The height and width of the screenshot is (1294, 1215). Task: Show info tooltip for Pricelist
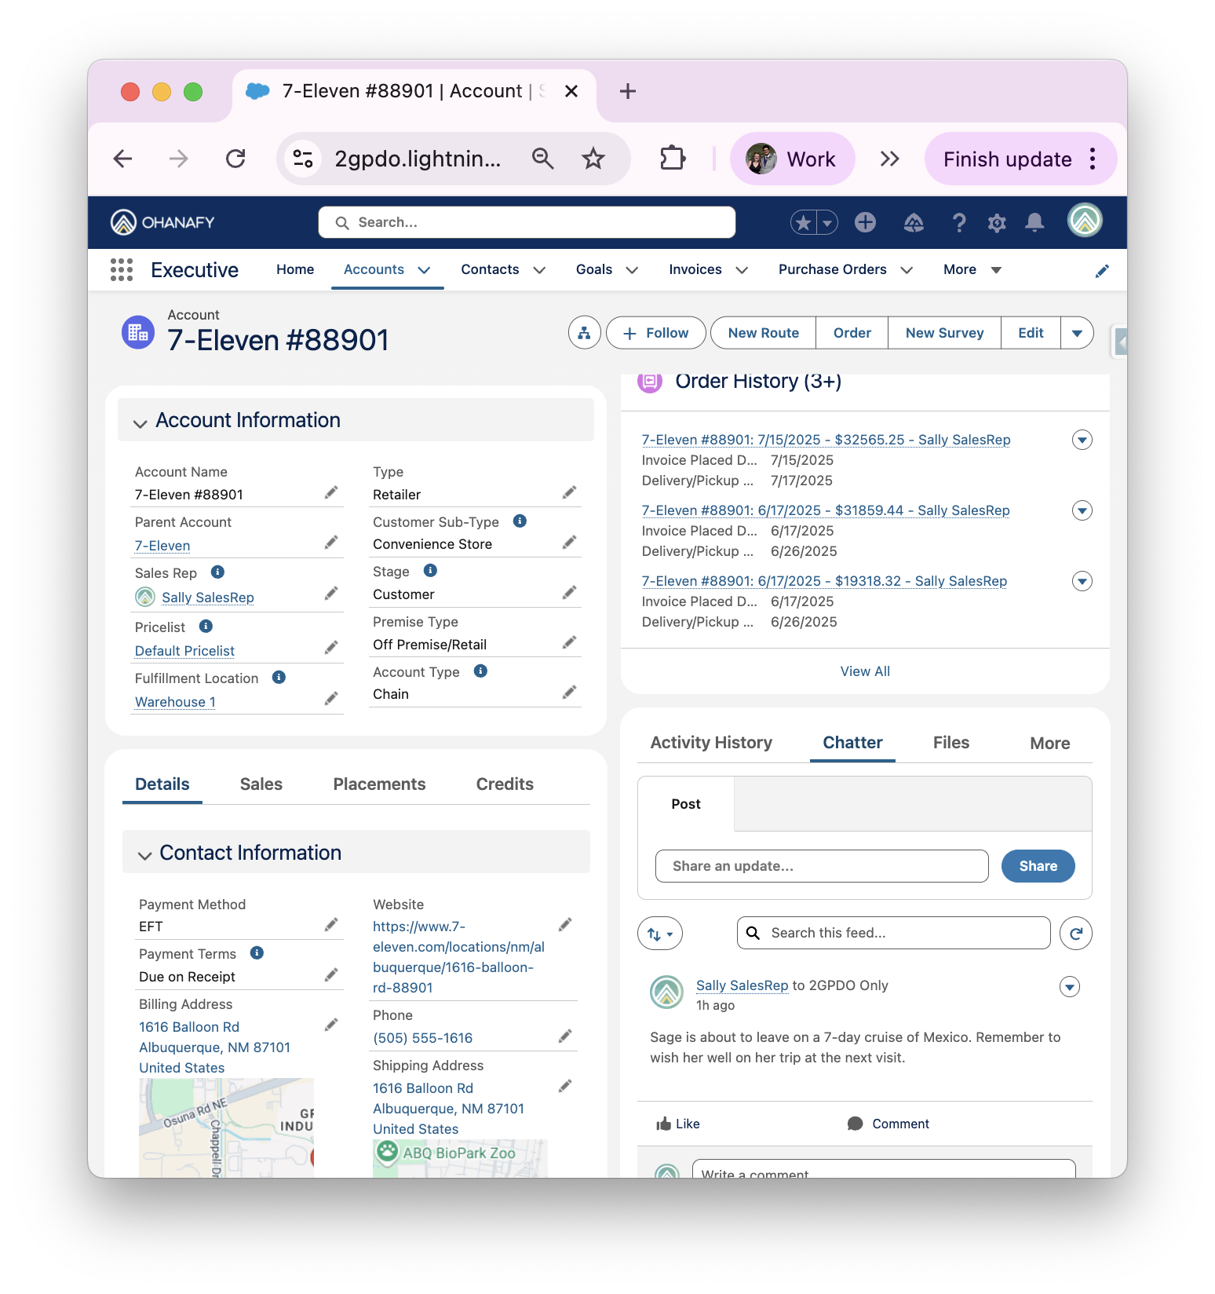pyautogui.click(x=206, y=626)
